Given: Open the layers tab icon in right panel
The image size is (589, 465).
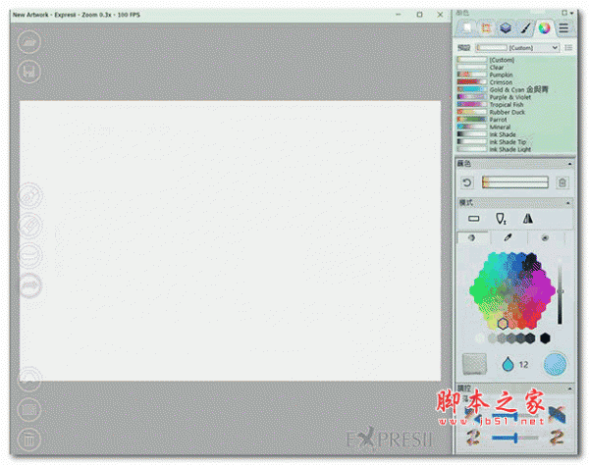Looking at the screenshot, I should coord(505,29).
